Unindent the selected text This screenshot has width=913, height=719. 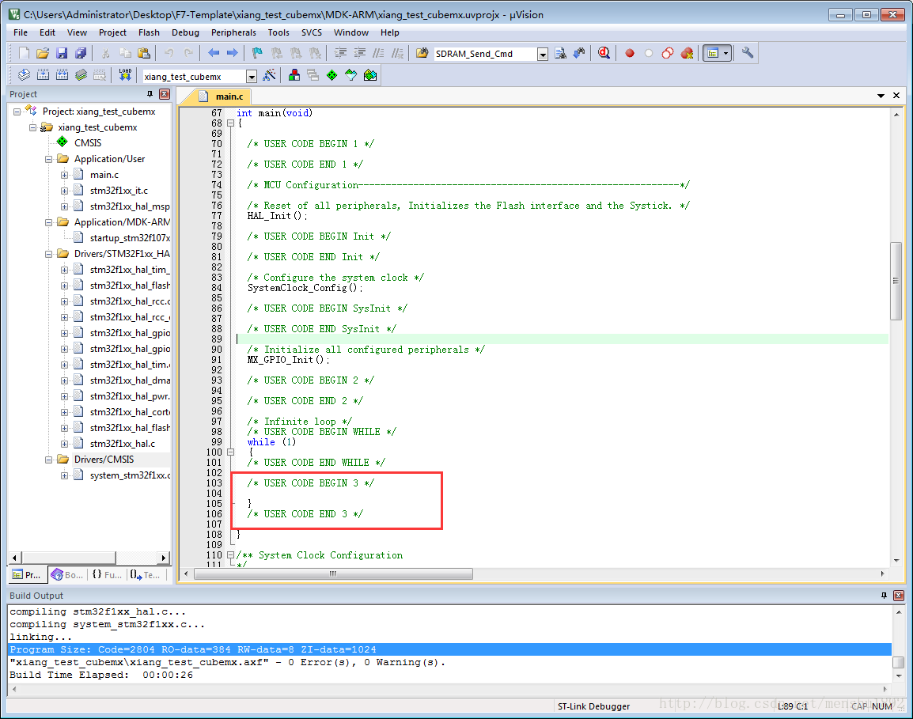pos(360,53)
